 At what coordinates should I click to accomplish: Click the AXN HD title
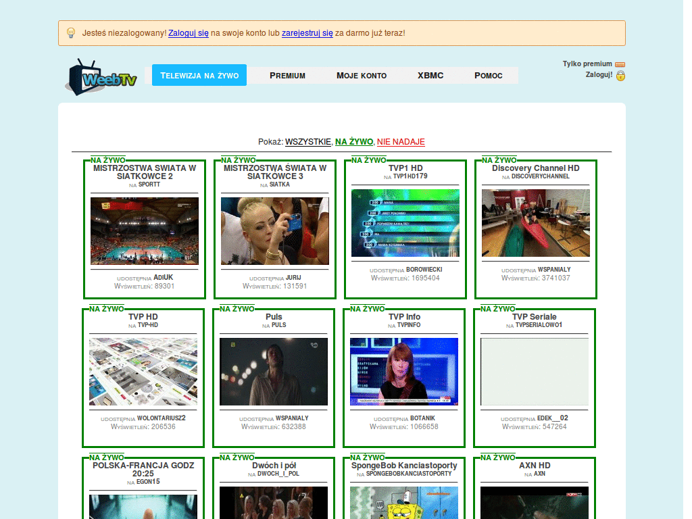[x=535, y=466]
